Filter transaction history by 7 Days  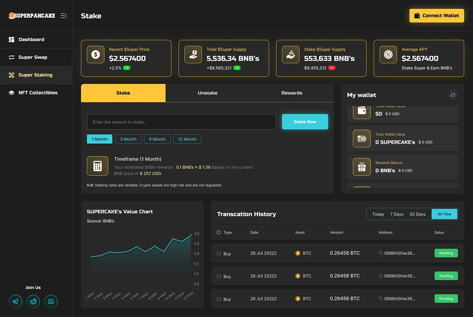[396, 214]
